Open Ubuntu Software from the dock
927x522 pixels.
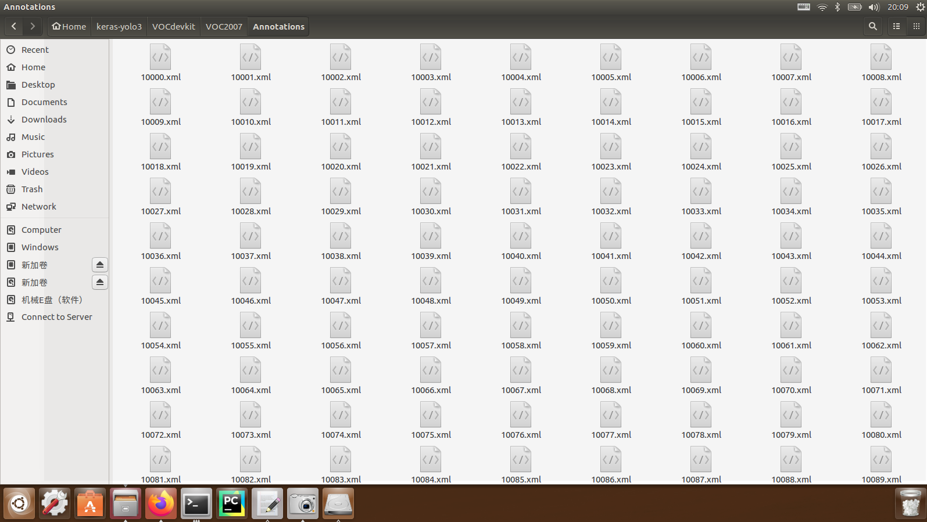coord(90,503)
